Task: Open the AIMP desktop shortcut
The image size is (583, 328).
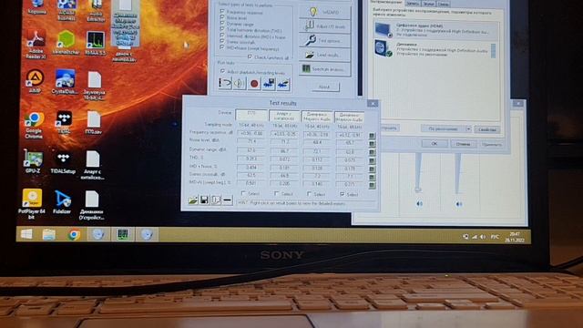Action: click(35, 81)
